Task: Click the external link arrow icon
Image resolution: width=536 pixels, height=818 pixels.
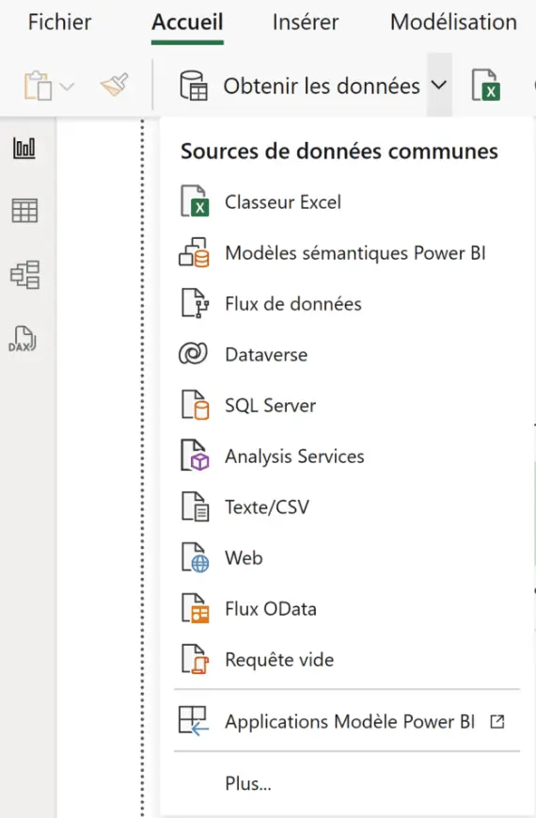Action: pos(497,721)
